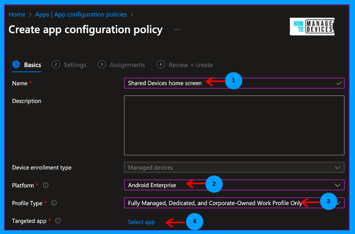This screenshot has width=355, height=234.
Task: Click the Platform dropdown chevron arrow
Action: click(x=338, y=185)
